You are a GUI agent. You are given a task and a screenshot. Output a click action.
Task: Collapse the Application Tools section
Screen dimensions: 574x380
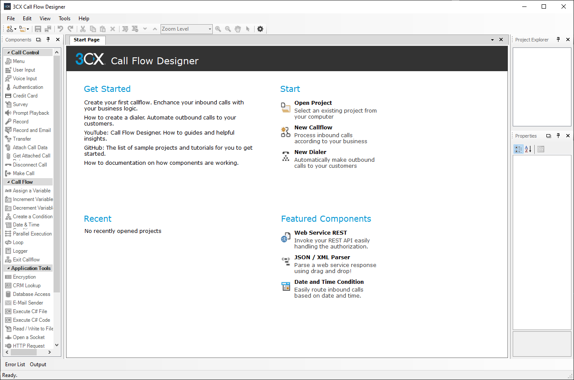[x=8, y=268]
